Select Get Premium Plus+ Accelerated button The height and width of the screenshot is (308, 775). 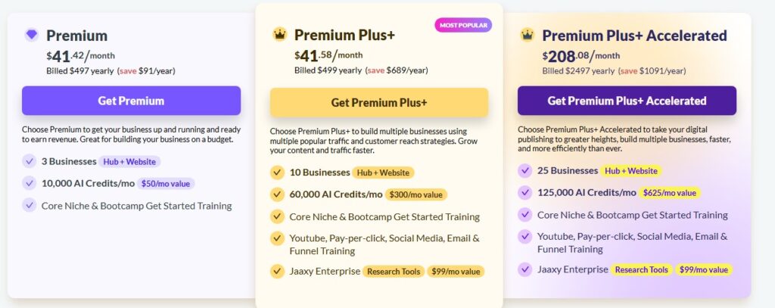(627, 101)
